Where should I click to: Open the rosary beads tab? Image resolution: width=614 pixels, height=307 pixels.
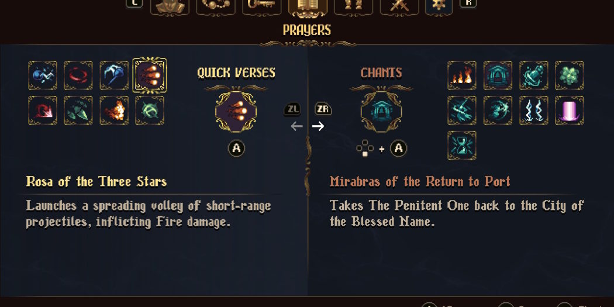216,7
